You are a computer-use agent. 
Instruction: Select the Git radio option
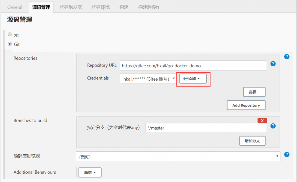pos(9,43)
